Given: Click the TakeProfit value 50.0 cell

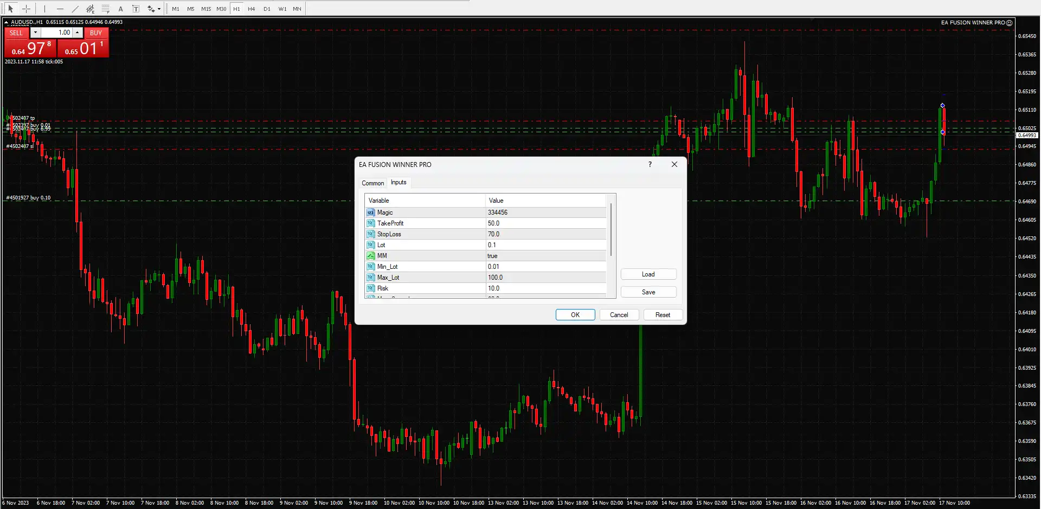Looking at the screenshot, I should coord(545,223).
